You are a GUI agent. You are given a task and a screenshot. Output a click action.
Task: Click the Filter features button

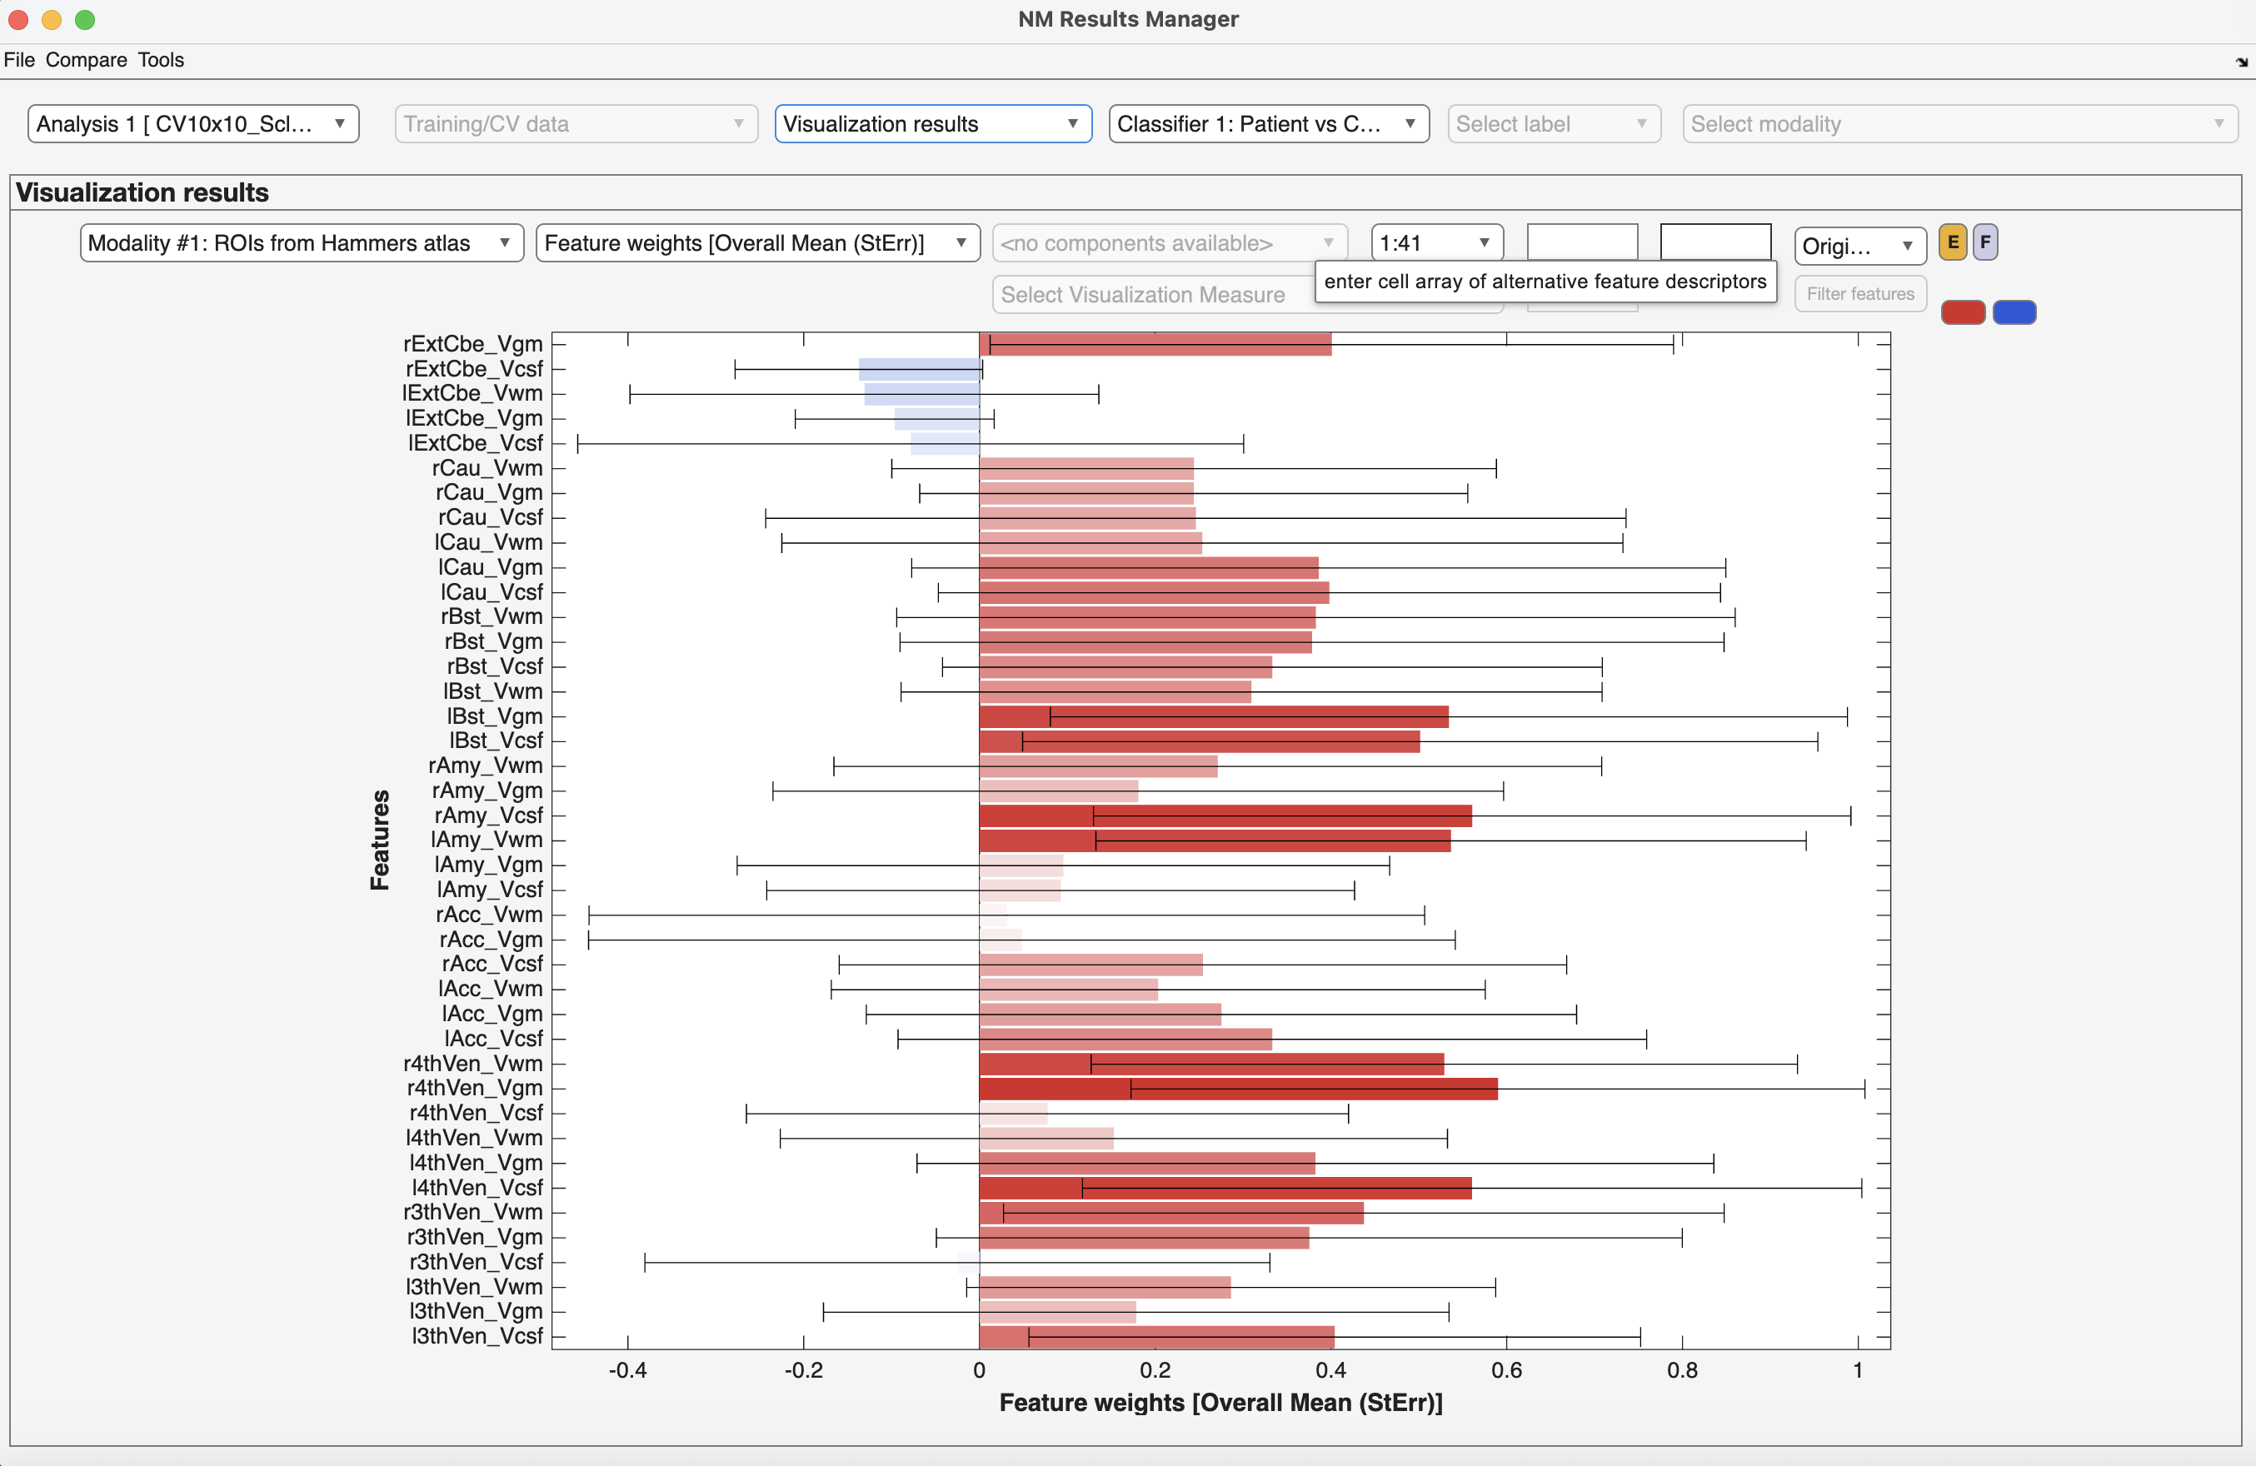point(1859,294)
